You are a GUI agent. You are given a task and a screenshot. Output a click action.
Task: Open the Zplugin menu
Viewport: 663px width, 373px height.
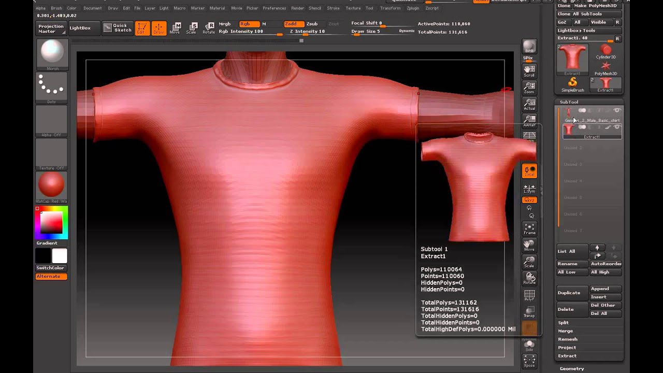coord(413,8)
